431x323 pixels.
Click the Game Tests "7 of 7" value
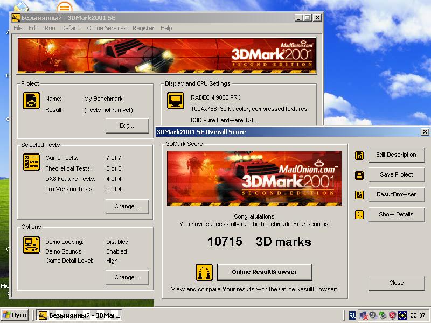point(114,158)
